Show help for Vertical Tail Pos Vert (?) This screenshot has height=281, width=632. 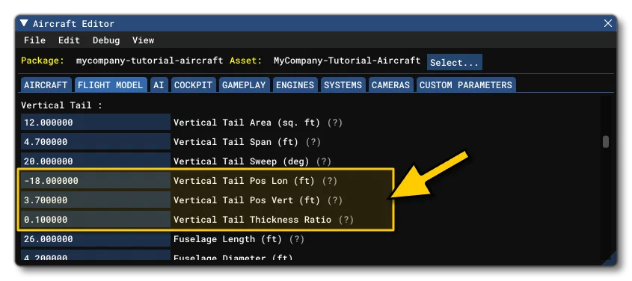pos(334,200)
